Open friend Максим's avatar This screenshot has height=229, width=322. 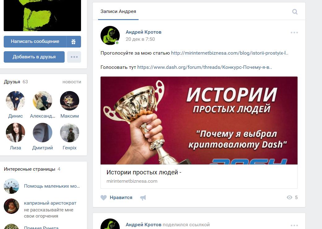pyautogui.click(x=70, y=101)
